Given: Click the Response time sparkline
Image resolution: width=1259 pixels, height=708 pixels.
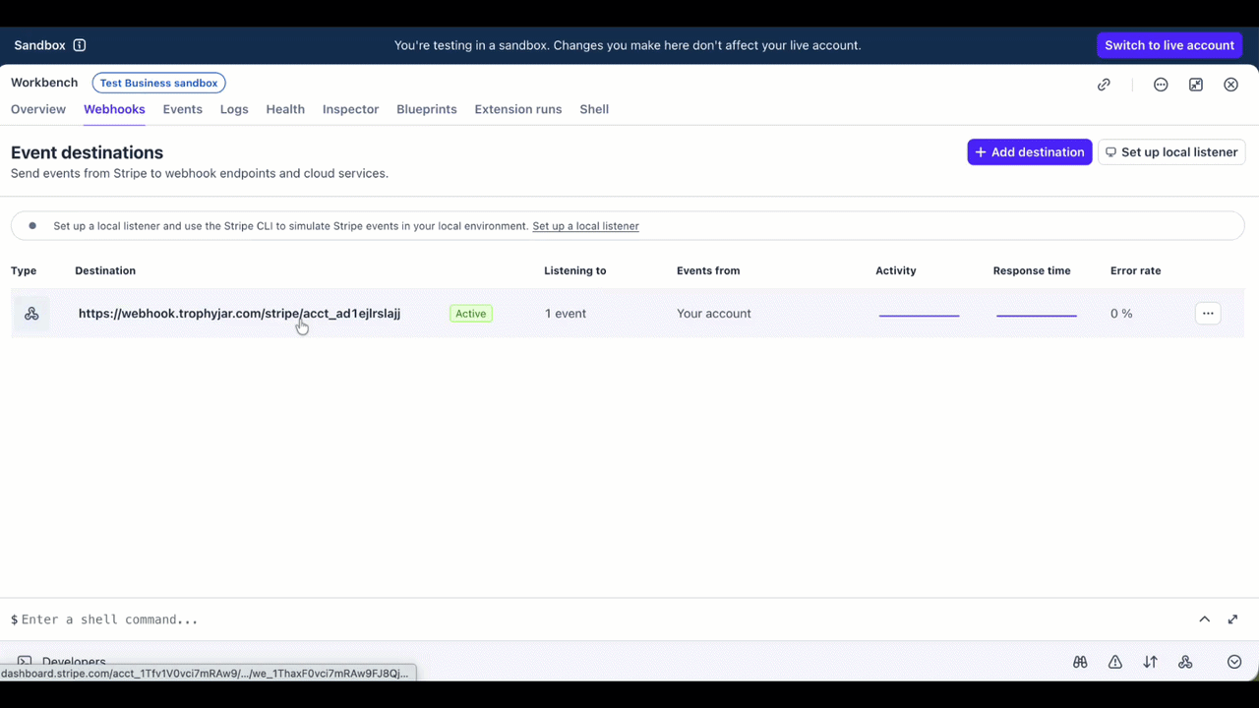Looking at the screenshot, I should point(1037,315).
